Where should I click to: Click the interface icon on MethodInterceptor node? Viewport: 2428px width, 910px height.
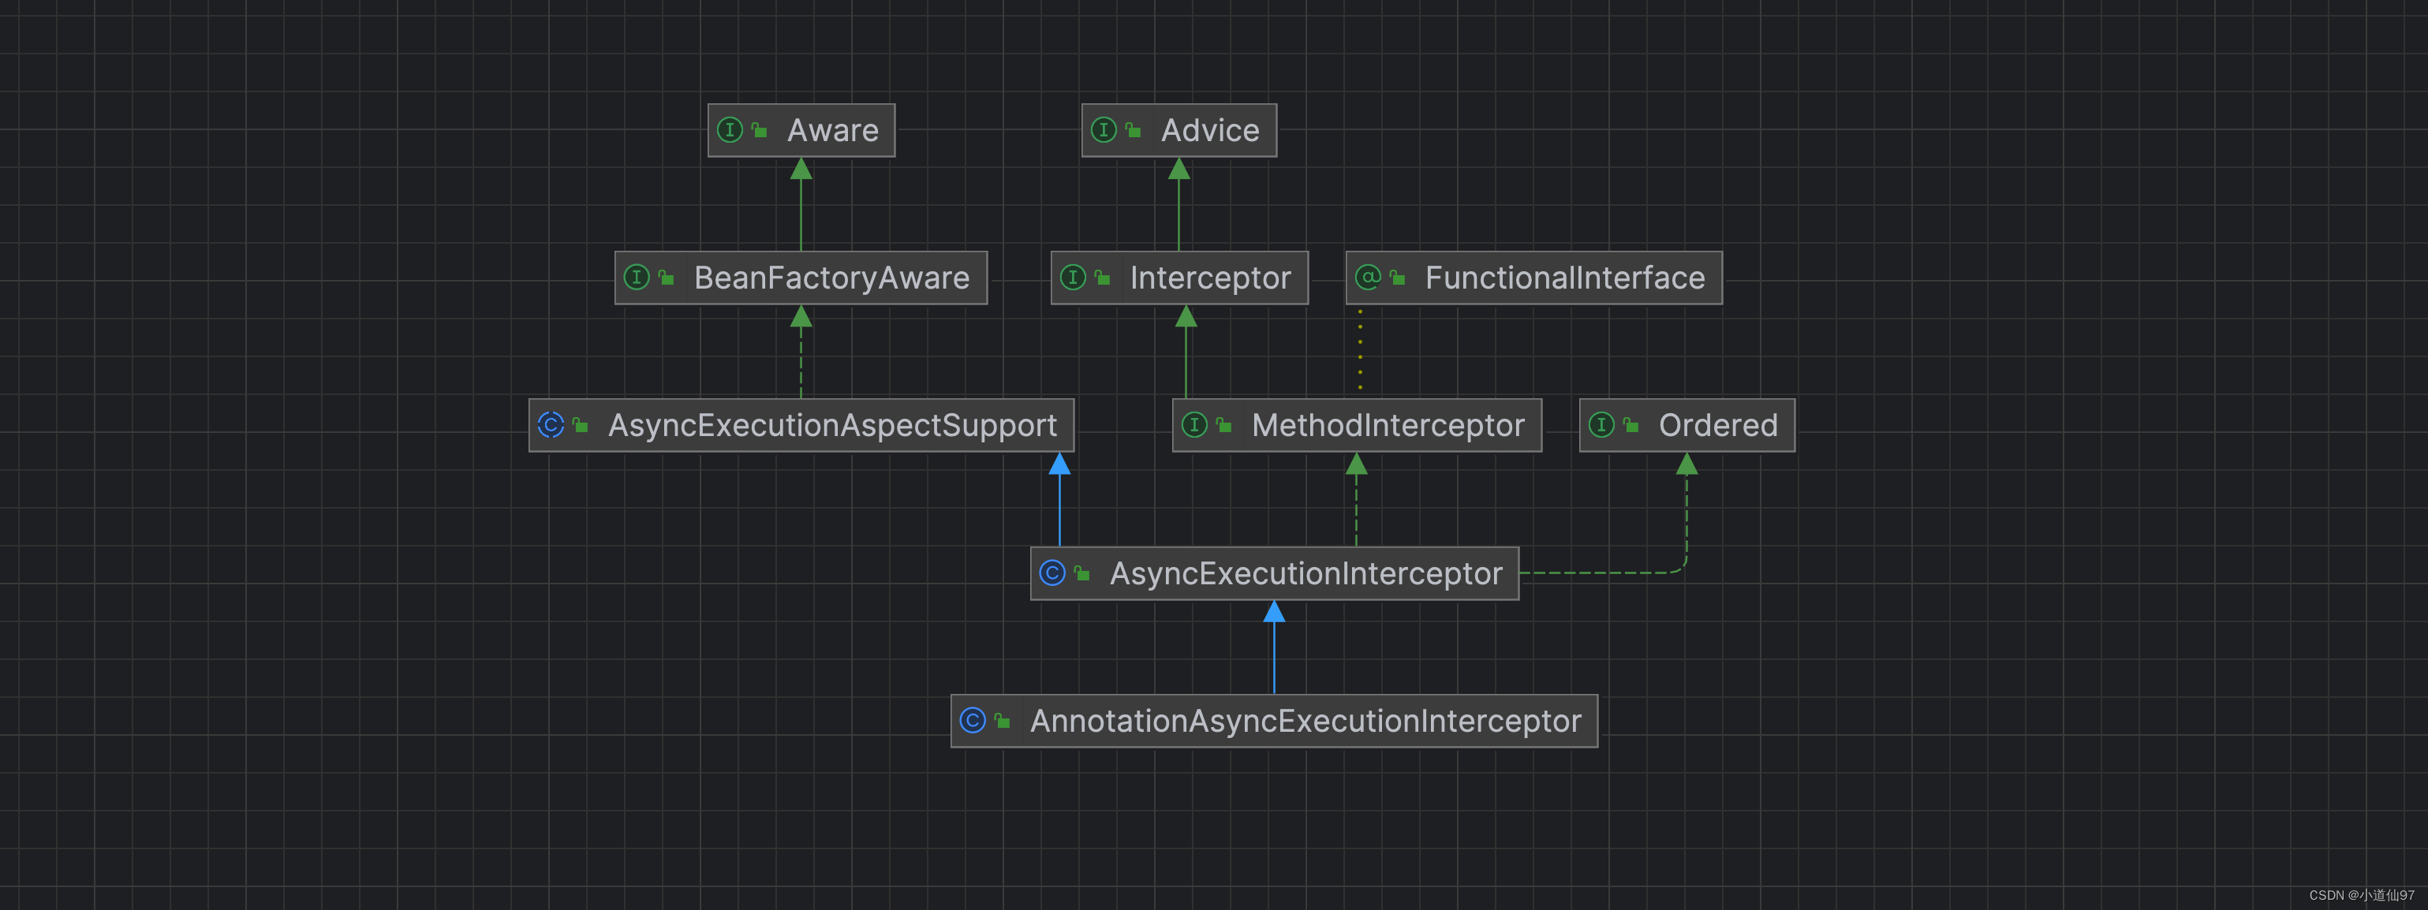[x=1194, y=425]
